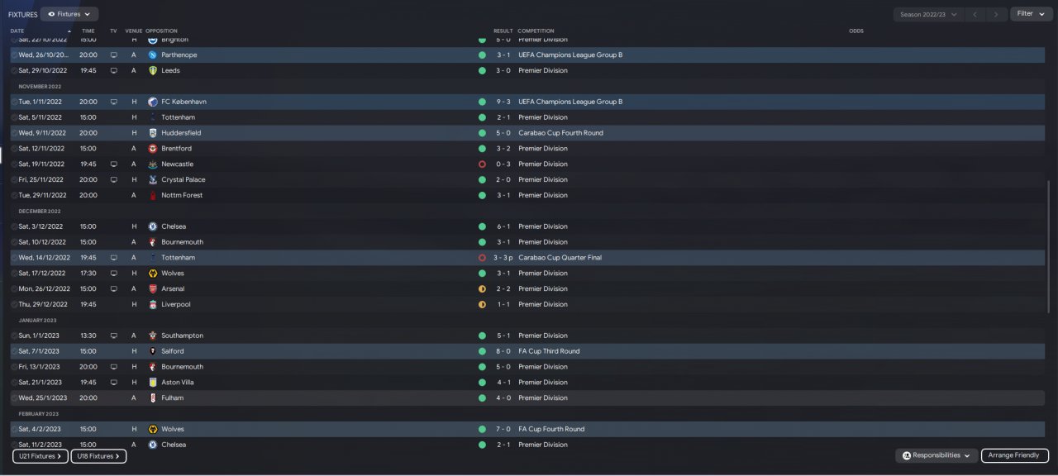This screenshot has height=476, width=1058.
Task: Expand the Filter dropdown
Action: [x=1030, y=14]
